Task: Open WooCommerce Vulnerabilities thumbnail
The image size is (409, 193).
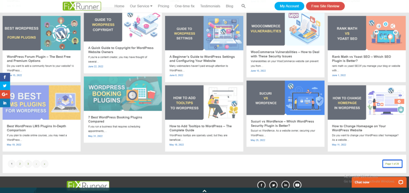Action: (286, 29)
